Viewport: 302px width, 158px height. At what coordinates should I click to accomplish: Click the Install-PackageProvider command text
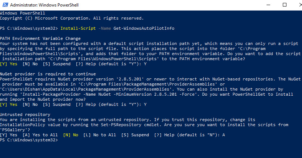52,94
